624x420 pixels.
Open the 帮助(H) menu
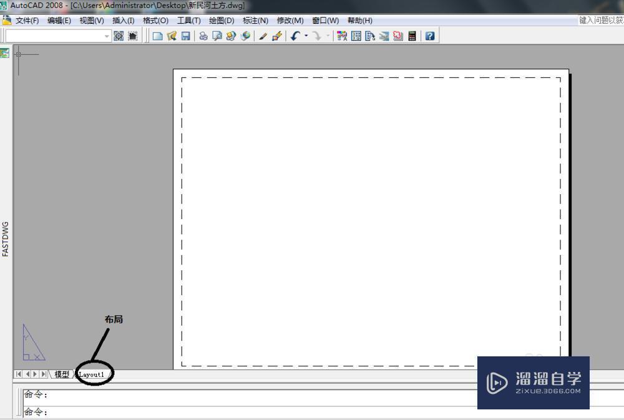360,21
